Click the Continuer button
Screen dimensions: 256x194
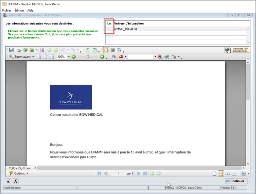coord(236,181)
